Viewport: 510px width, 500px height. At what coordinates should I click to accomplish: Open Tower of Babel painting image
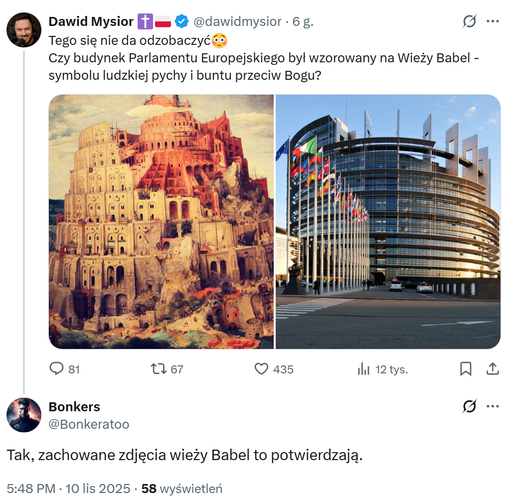coord(162,221)
